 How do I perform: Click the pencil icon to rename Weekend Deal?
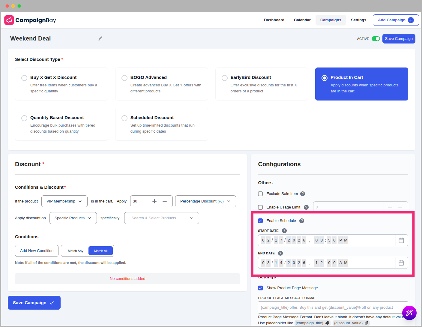tap(100, 39)
